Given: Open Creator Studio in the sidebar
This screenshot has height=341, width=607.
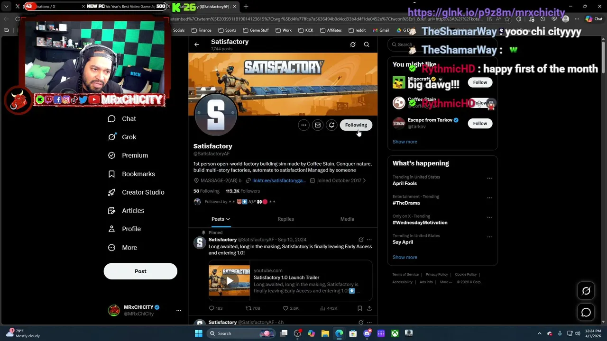Looking at the screenshot, I should (136, 192).
